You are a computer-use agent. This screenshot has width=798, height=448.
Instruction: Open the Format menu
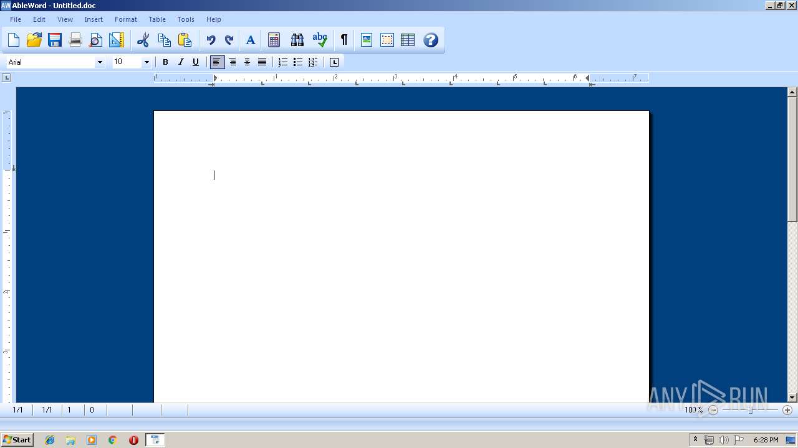[x=125, y=19]
